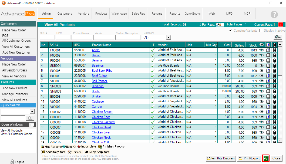Viewport: 286px width, 164px height.
Task: Open the edit icon for the Bacon row
Action: tap(268, 55)
